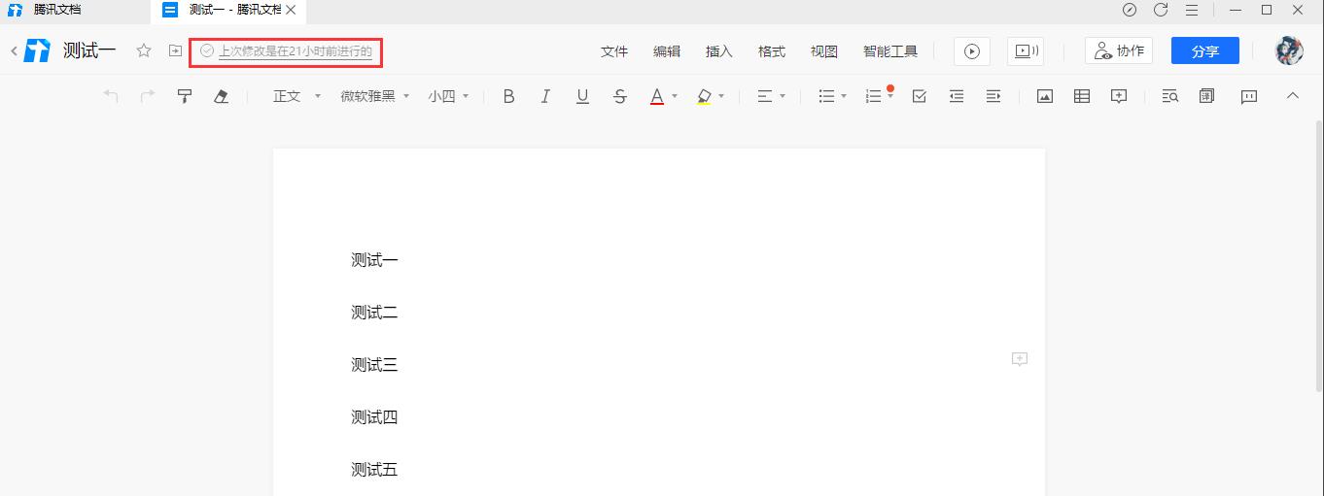Screen dimensions: 1324x496
Task: Expand font color dropdown arrow
Action: coord(675,96)
